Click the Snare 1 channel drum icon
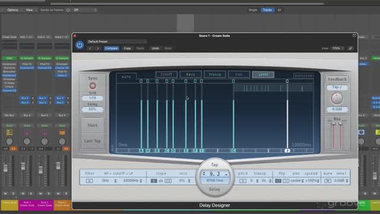 coord(62,133)
